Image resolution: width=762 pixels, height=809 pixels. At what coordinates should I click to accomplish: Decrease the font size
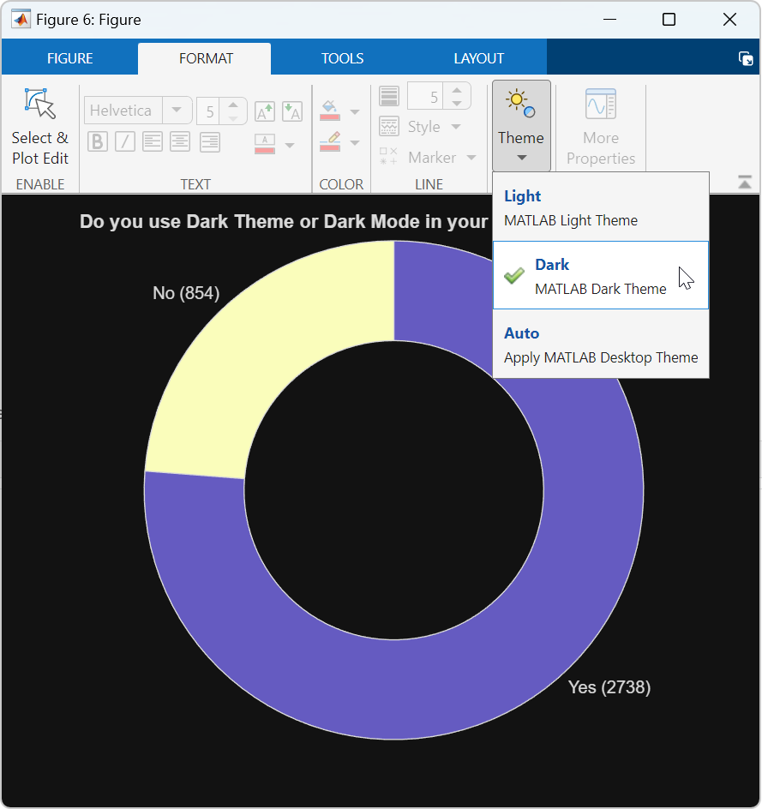click(x=292, y=111)
